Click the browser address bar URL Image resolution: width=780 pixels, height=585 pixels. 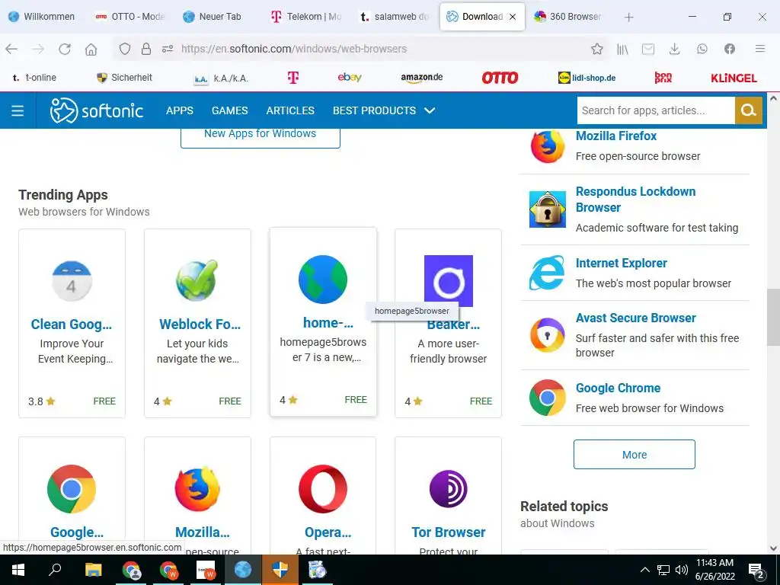coord(294,49)
